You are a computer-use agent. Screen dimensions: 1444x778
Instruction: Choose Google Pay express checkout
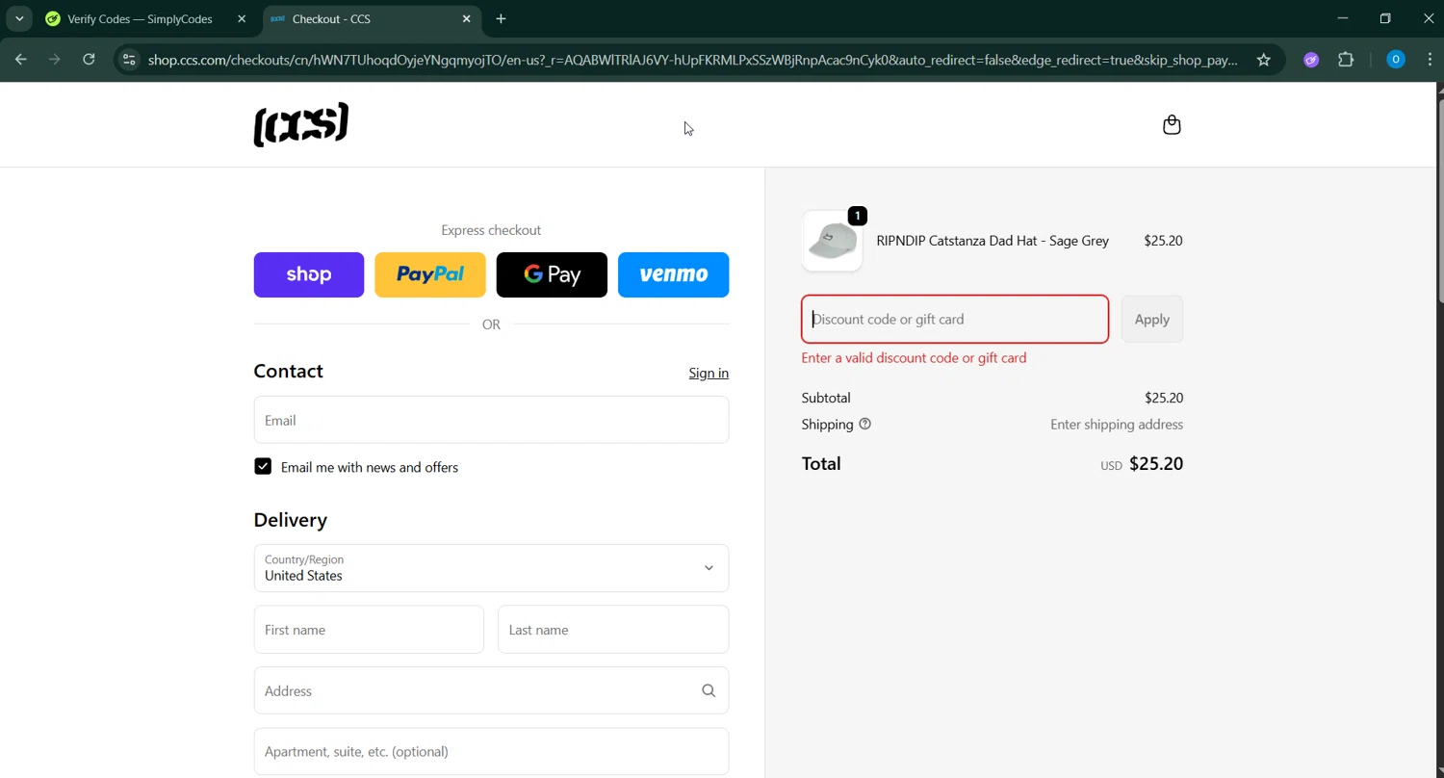point(552,274)
